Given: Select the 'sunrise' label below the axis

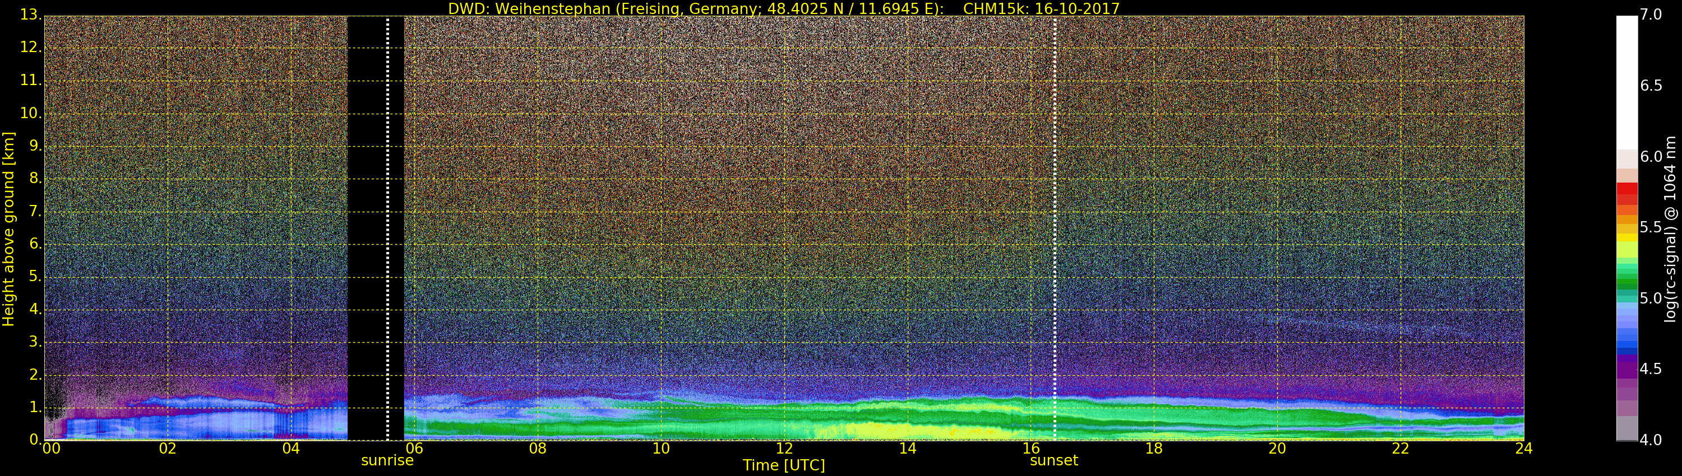Looking at the screenshot, I should click(x=387, y=460).
